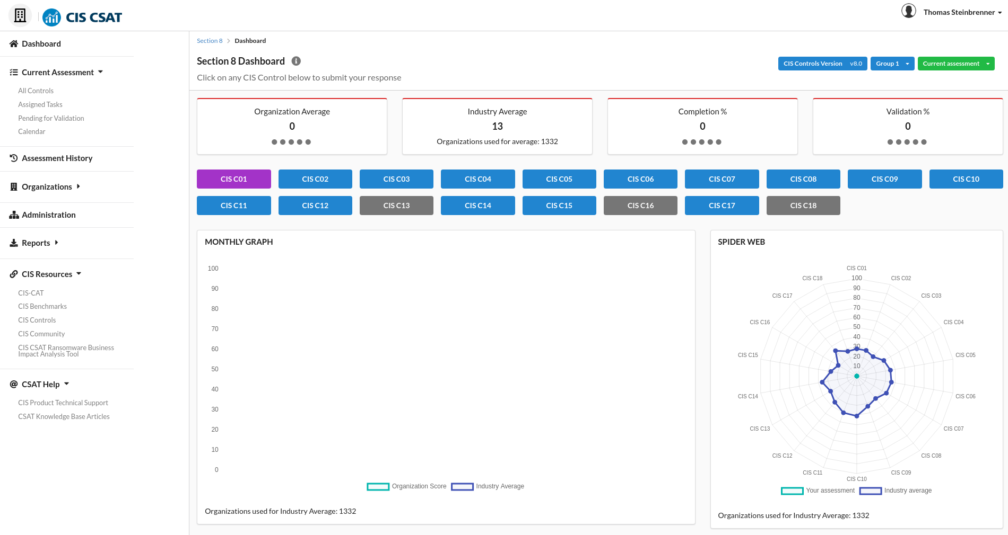Select the CIS C15 control button
Viewport: 1008px width, 535px height.
[x=559, y=206]
